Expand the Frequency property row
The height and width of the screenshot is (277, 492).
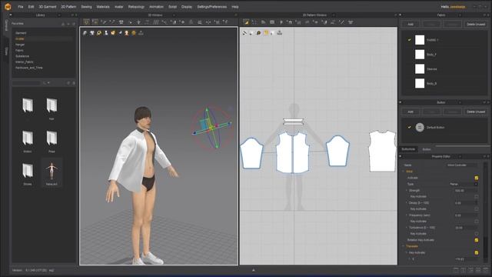click(407, 215)
